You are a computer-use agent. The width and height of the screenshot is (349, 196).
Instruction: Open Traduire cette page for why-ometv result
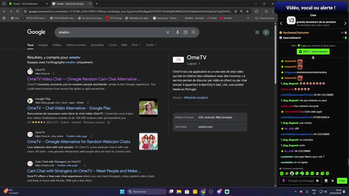click(x=77, y=136)
